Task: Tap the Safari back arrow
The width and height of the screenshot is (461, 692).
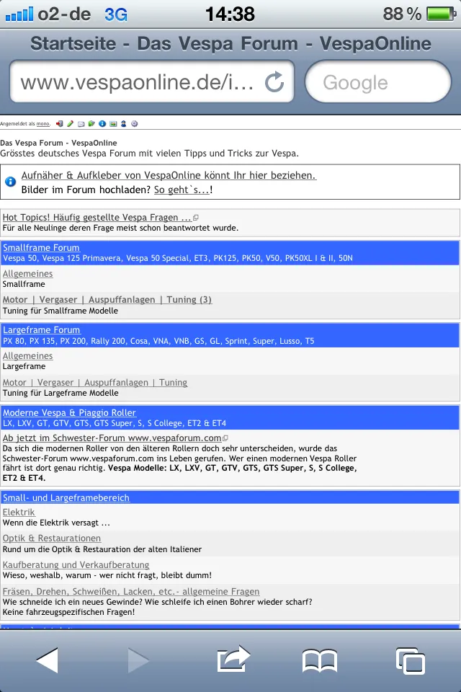Action: (48, 659)
